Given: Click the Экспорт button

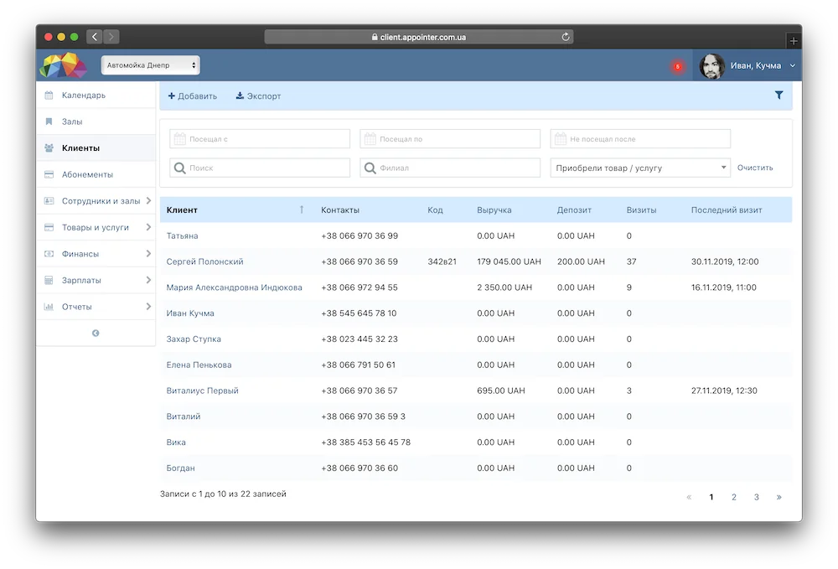Looking at the screenshot, I should point(259,96).
